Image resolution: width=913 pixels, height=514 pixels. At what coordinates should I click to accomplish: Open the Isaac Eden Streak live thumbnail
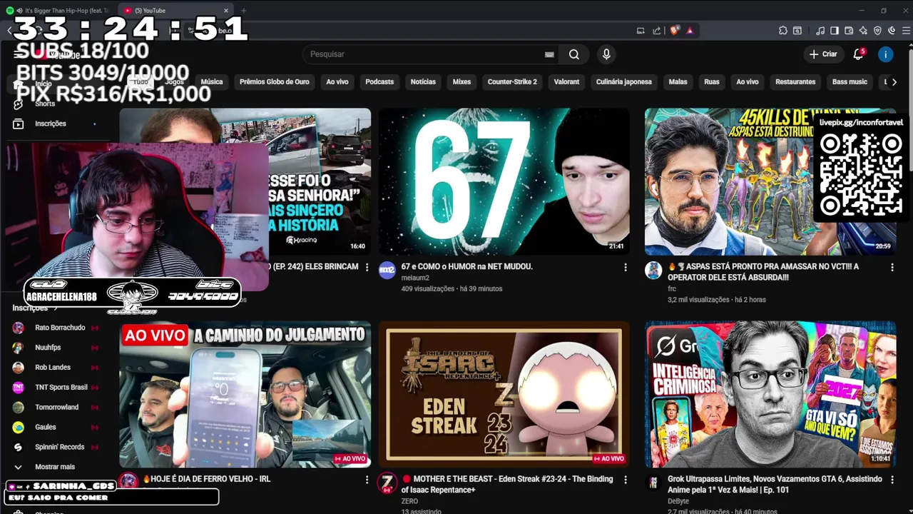coord(504,394)
